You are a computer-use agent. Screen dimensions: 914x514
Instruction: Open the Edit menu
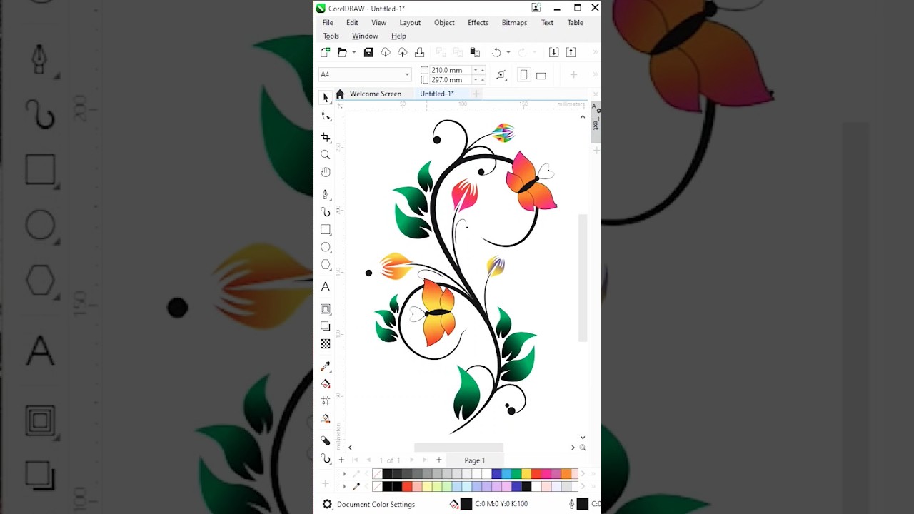pos(352,23)
